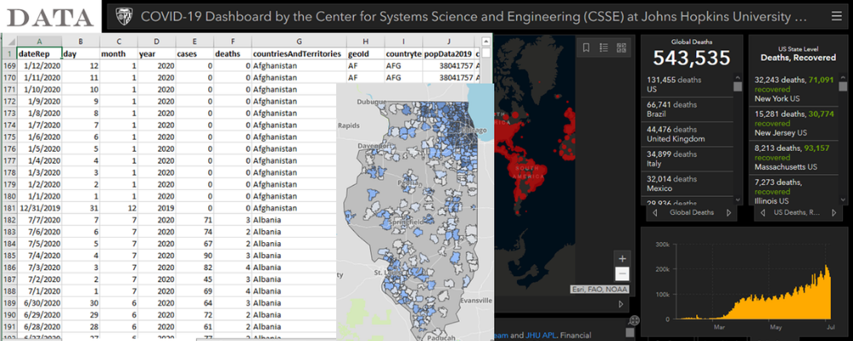Select spreadsheet column E header
The height and width of the screenshot is (341, 853).
(x=194, y=41)
